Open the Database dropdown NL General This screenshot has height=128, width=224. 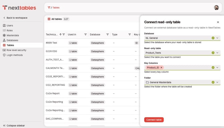tap(182, 38)
